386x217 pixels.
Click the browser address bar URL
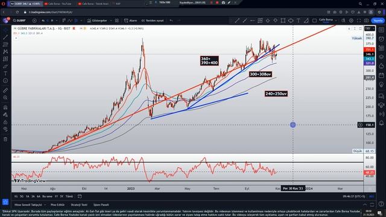point(51,12)
